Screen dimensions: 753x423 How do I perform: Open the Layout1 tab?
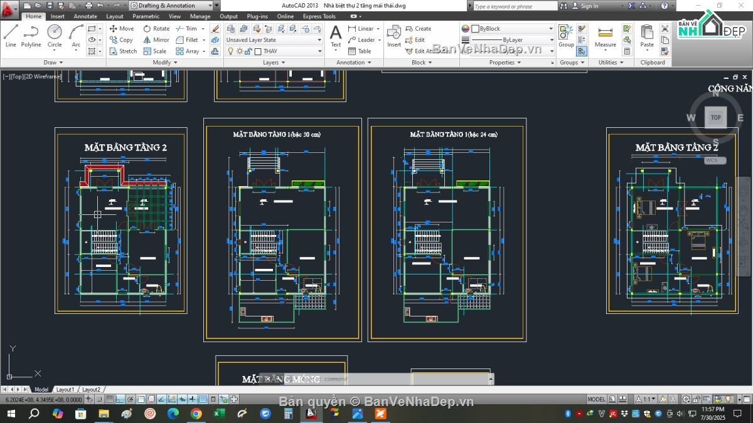(65, 390)
